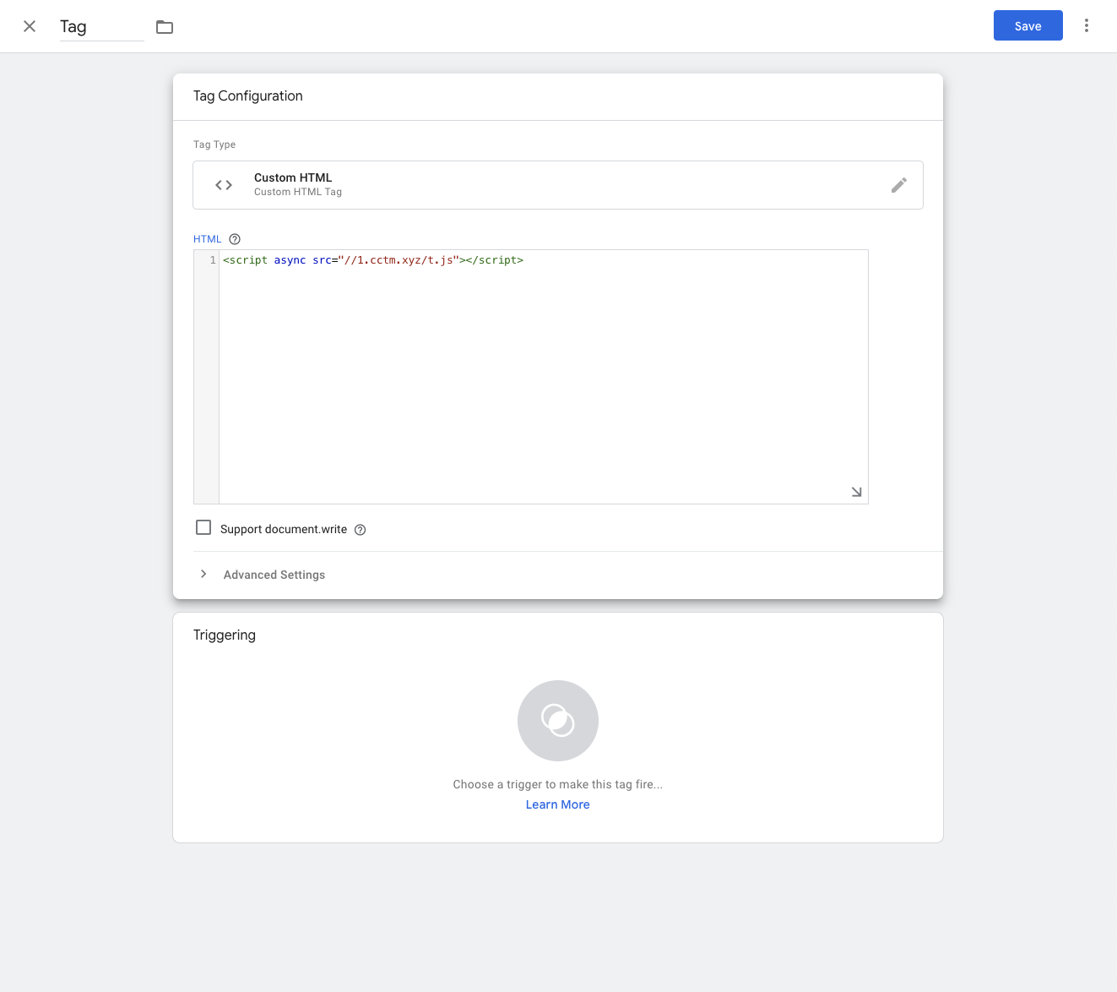Click the Tag Configuration heading
This screenshot has width=1117, height=992.
click(247, 96)
